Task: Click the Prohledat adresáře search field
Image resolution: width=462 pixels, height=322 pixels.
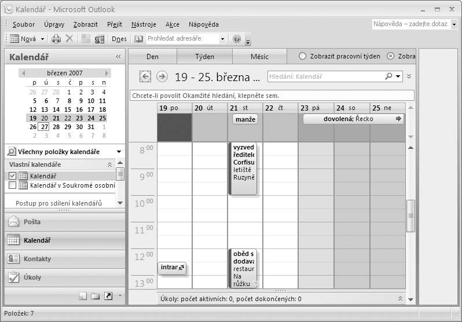Action: tap(183, 39)
